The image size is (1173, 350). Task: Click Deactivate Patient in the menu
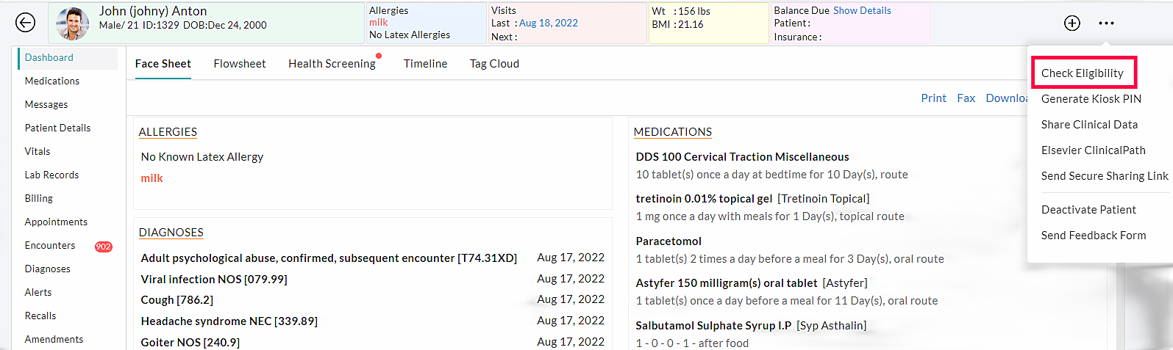click(1088, 210)
